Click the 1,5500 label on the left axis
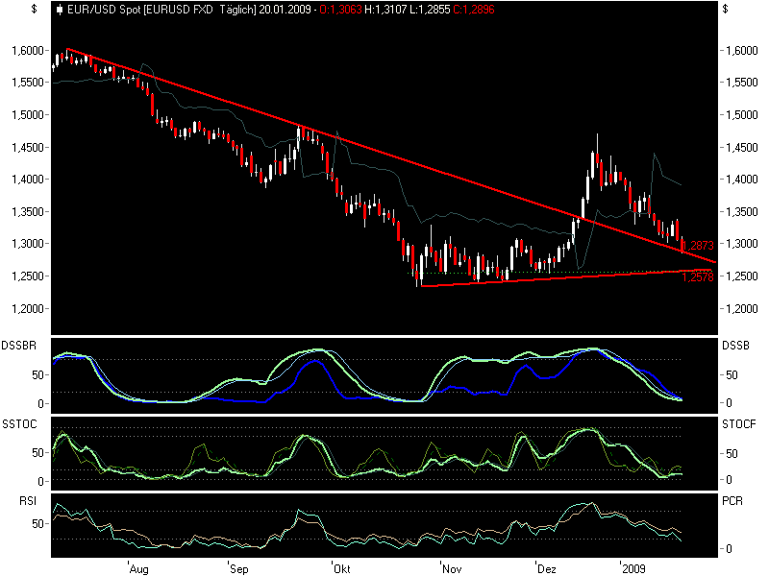This screenshot has height=576, width=769. (28, 83)
